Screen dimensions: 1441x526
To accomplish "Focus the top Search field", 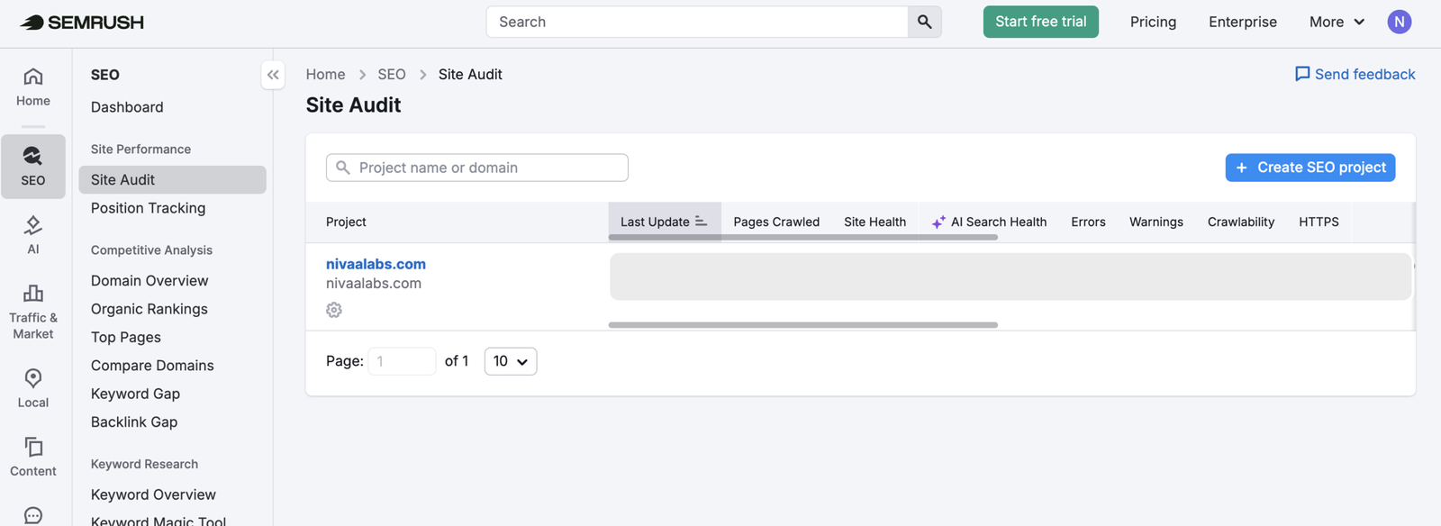I will pos(697,22).
